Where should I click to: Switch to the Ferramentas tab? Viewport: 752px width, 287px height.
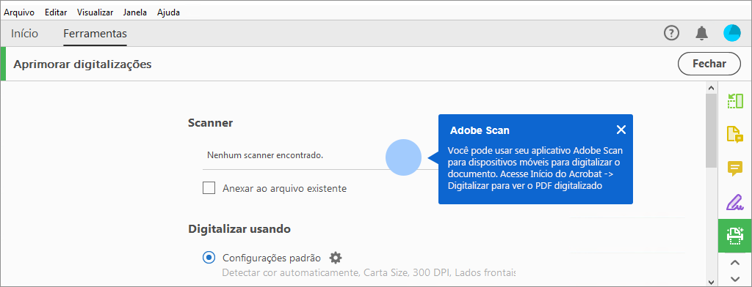click(95, 34)
